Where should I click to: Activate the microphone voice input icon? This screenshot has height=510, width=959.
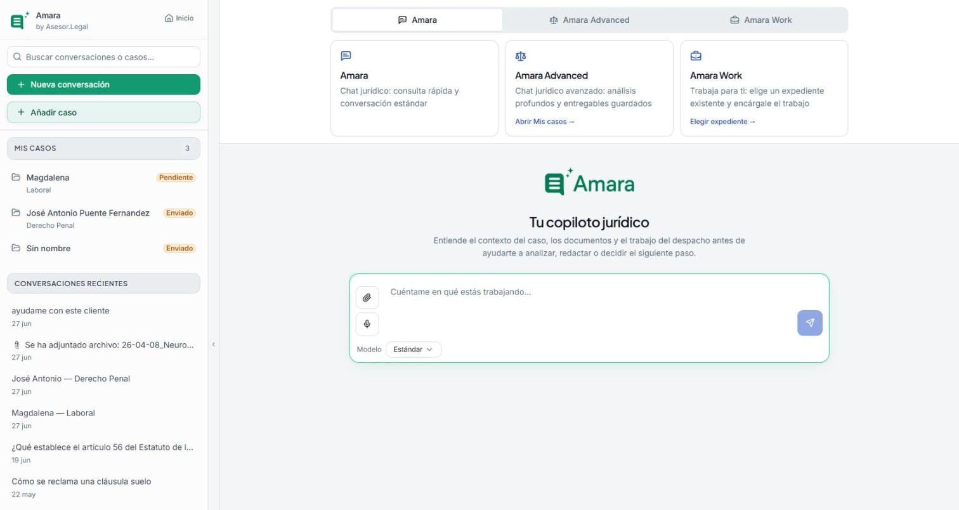[x=367, y=324]
